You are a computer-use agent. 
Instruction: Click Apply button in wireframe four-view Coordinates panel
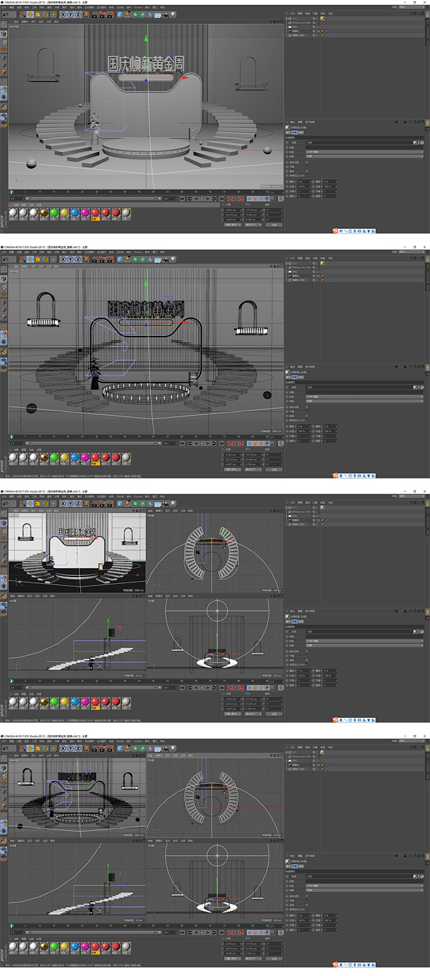pyautogui.click(x=273, y=958)
